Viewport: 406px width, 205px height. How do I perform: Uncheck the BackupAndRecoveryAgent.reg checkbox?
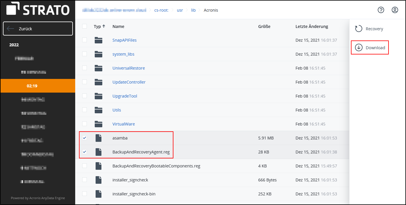point(85,152)
